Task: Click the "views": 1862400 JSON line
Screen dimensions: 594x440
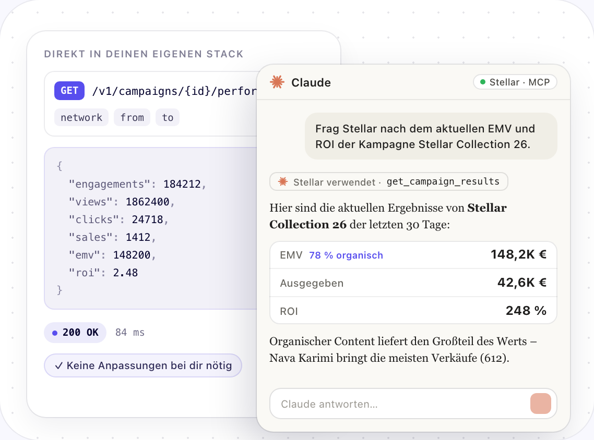Action: [122, 202]
